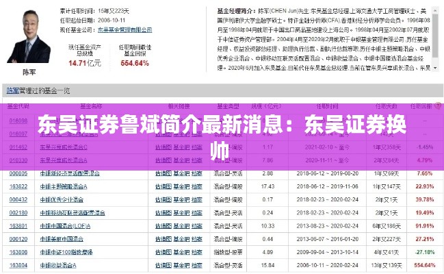This screenshot has height=274, width=444.
Task: Open fund code 000805
Action: click(18, 173)
